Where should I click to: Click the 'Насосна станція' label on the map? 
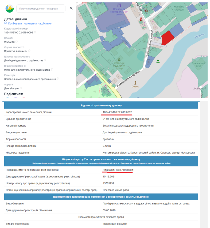[x=179, y=8]
